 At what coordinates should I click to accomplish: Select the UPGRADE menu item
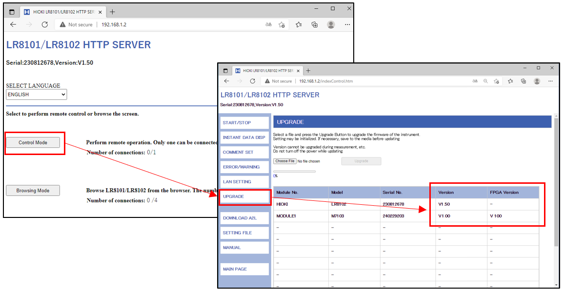(x=244, y=196)
